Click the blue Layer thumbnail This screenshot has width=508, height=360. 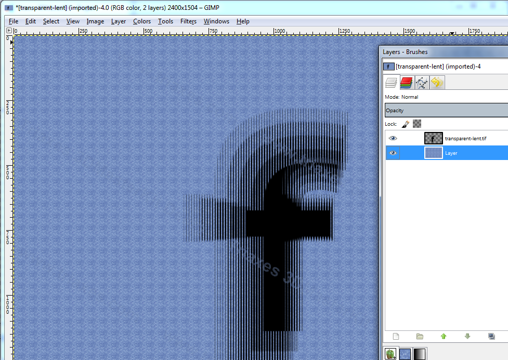point(434,153)
